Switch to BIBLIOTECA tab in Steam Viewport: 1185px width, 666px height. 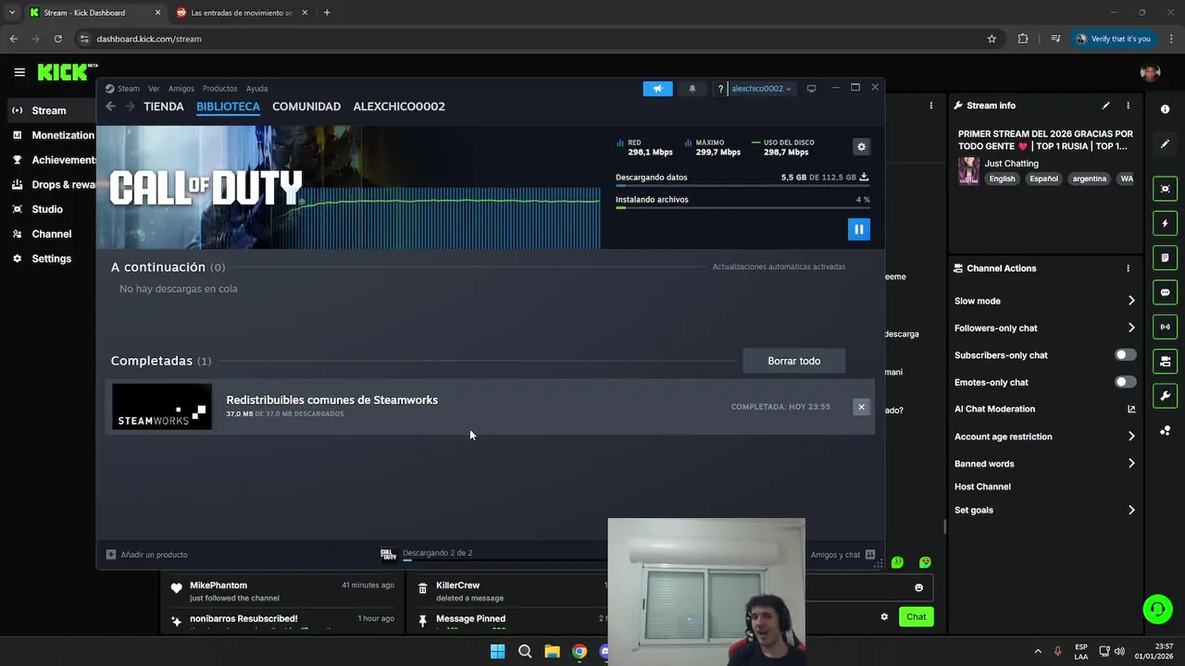[x=228, y=106]
